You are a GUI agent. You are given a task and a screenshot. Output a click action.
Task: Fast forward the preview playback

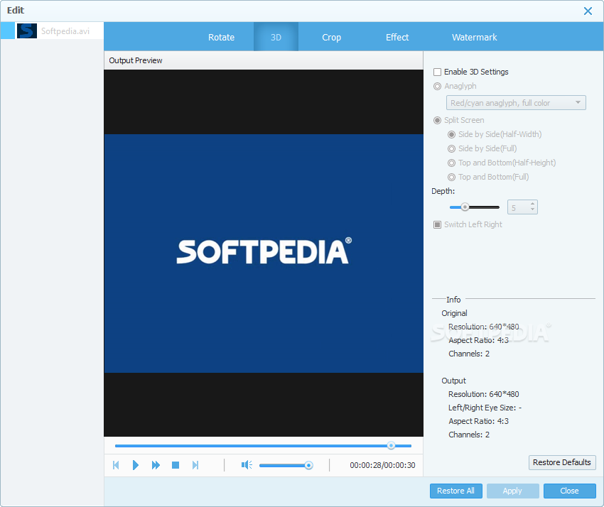pos(156,465)
